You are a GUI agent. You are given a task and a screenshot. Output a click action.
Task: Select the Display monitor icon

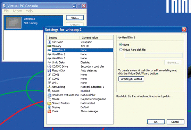click(x=49, y=107)
